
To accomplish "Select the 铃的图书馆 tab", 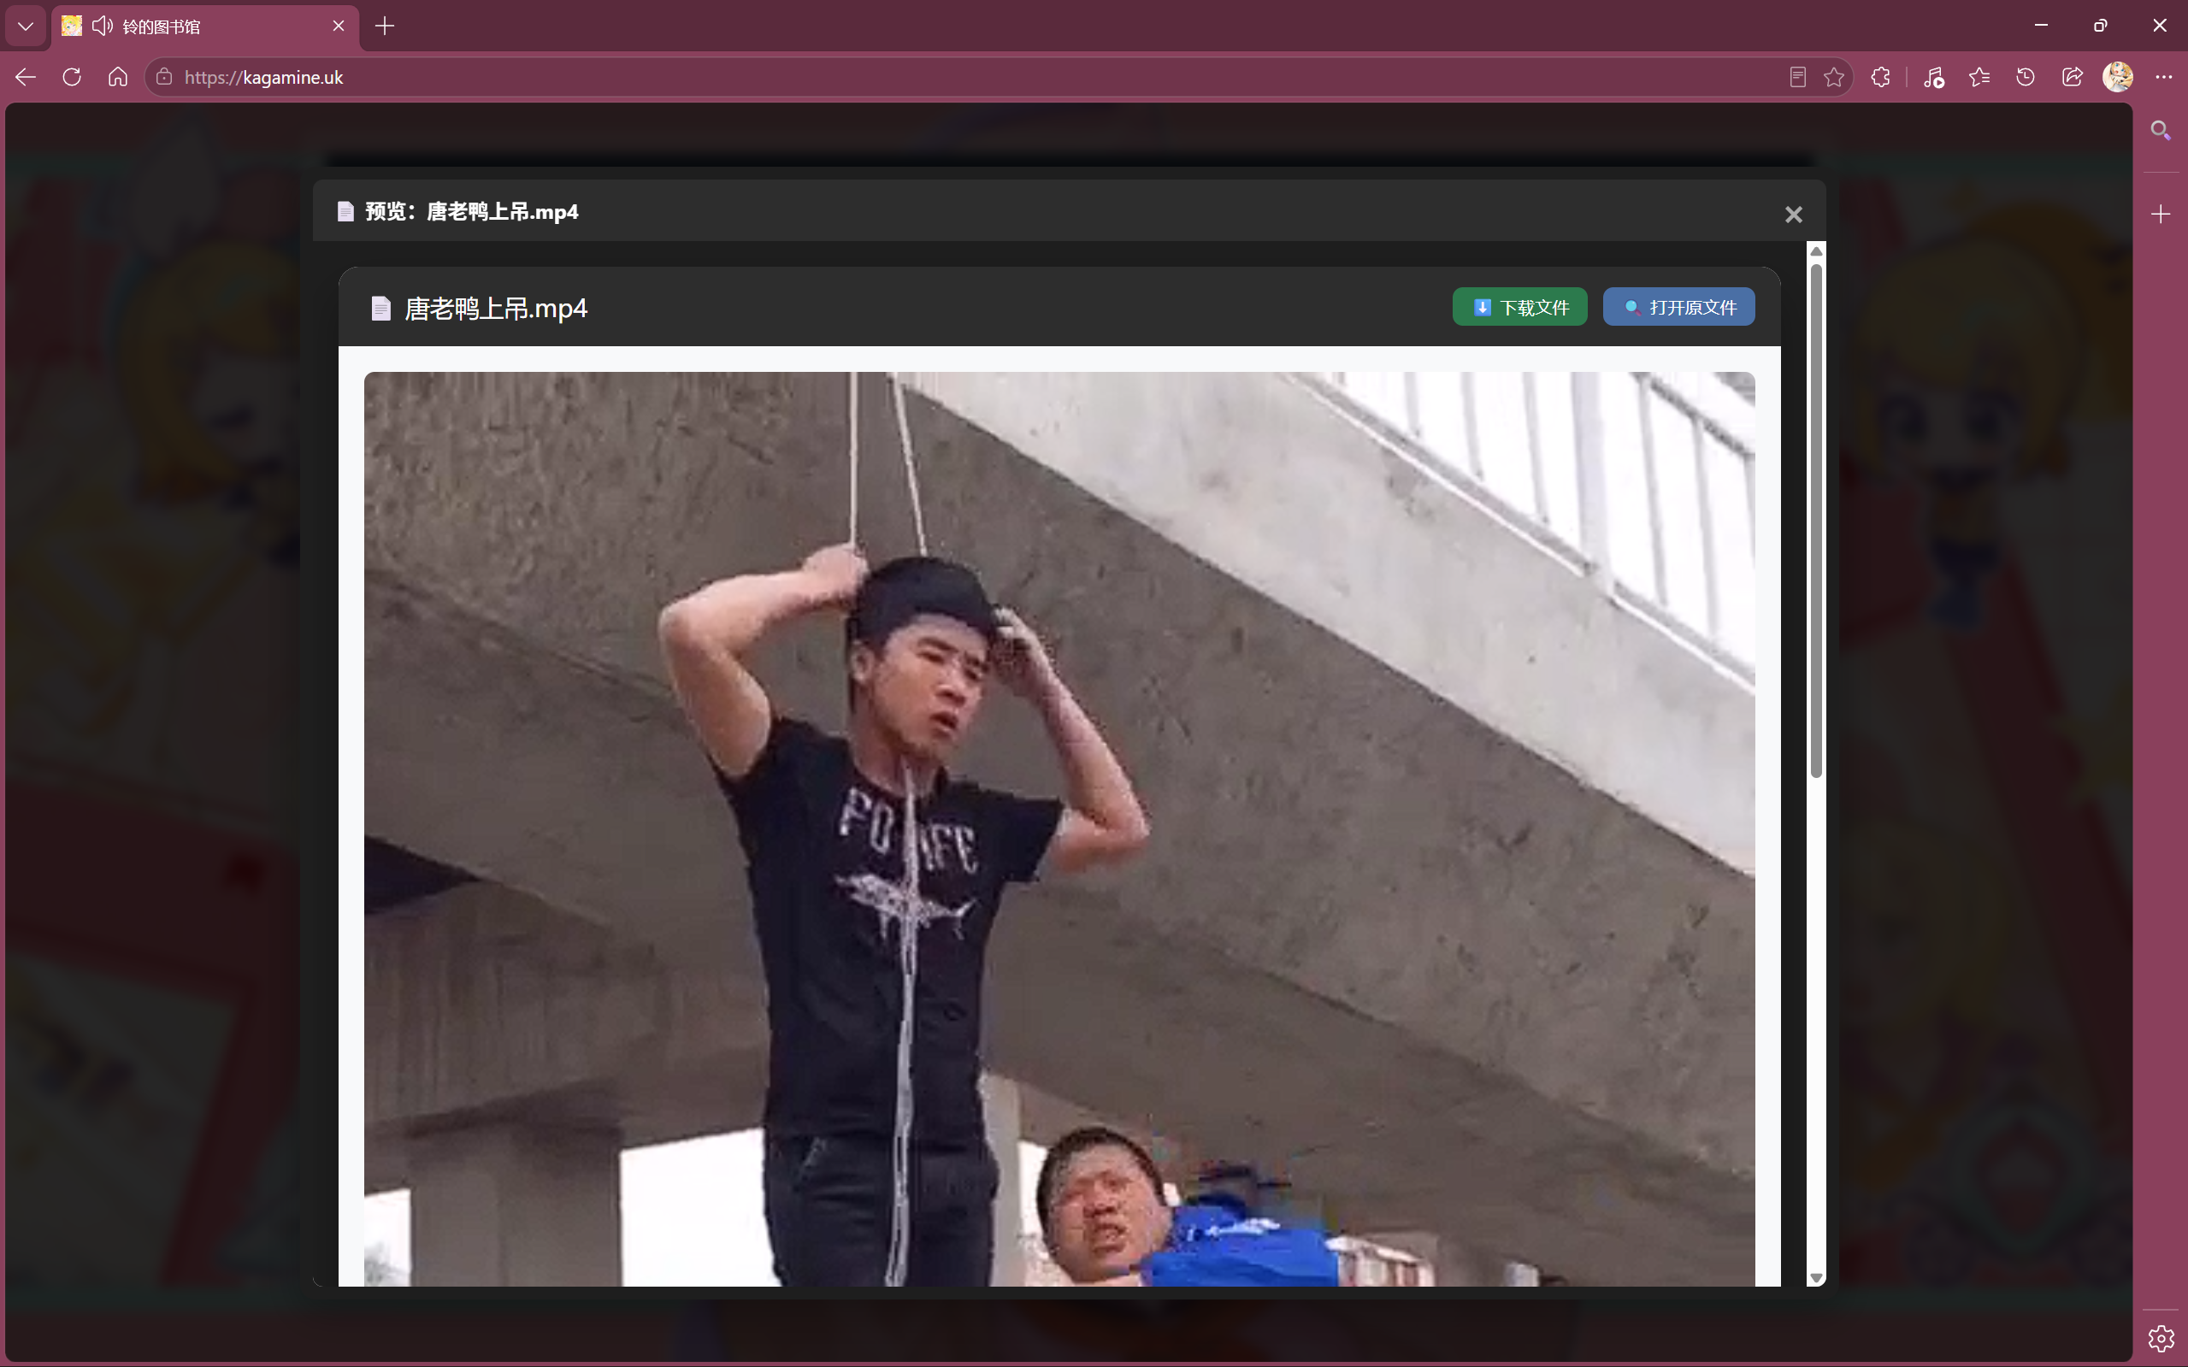I will tap(205, 27).
